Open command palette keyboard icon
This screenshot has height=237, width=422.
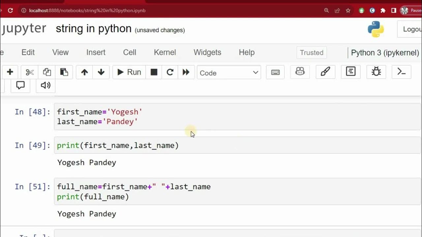[275, 72]
